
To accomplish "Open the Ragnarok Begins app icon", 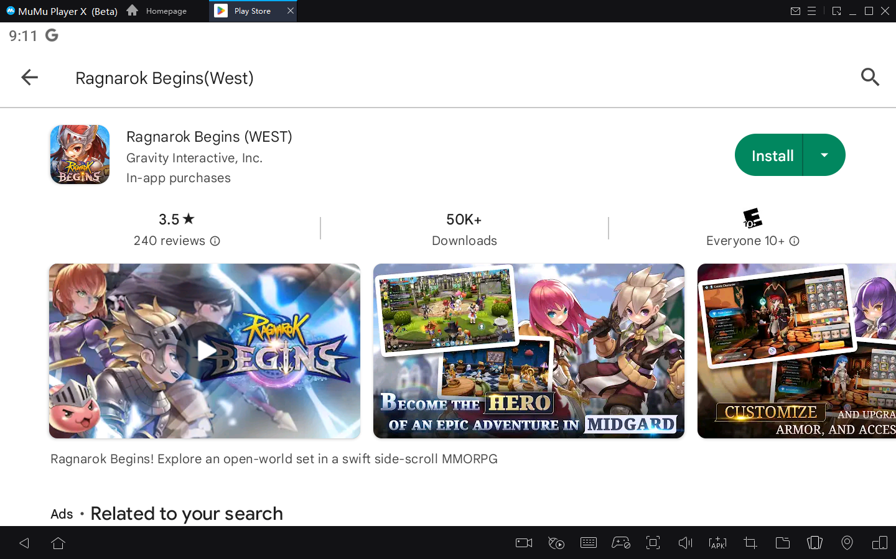I will click(x=80, y=155).
